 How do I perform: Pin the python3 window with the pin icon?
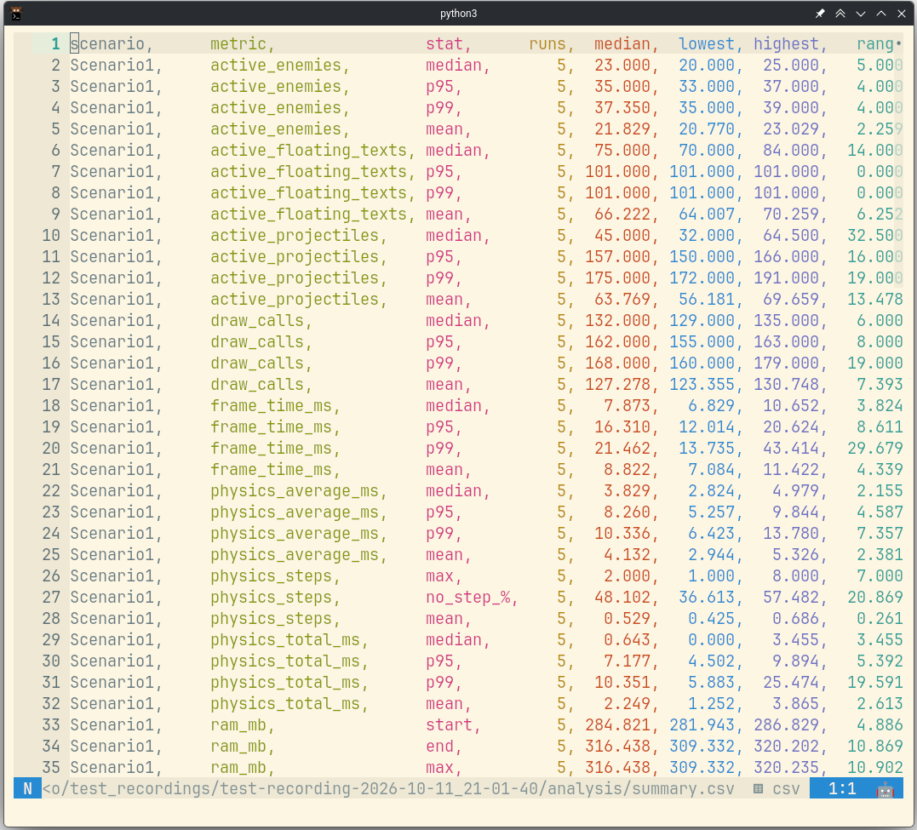point(820,14)
